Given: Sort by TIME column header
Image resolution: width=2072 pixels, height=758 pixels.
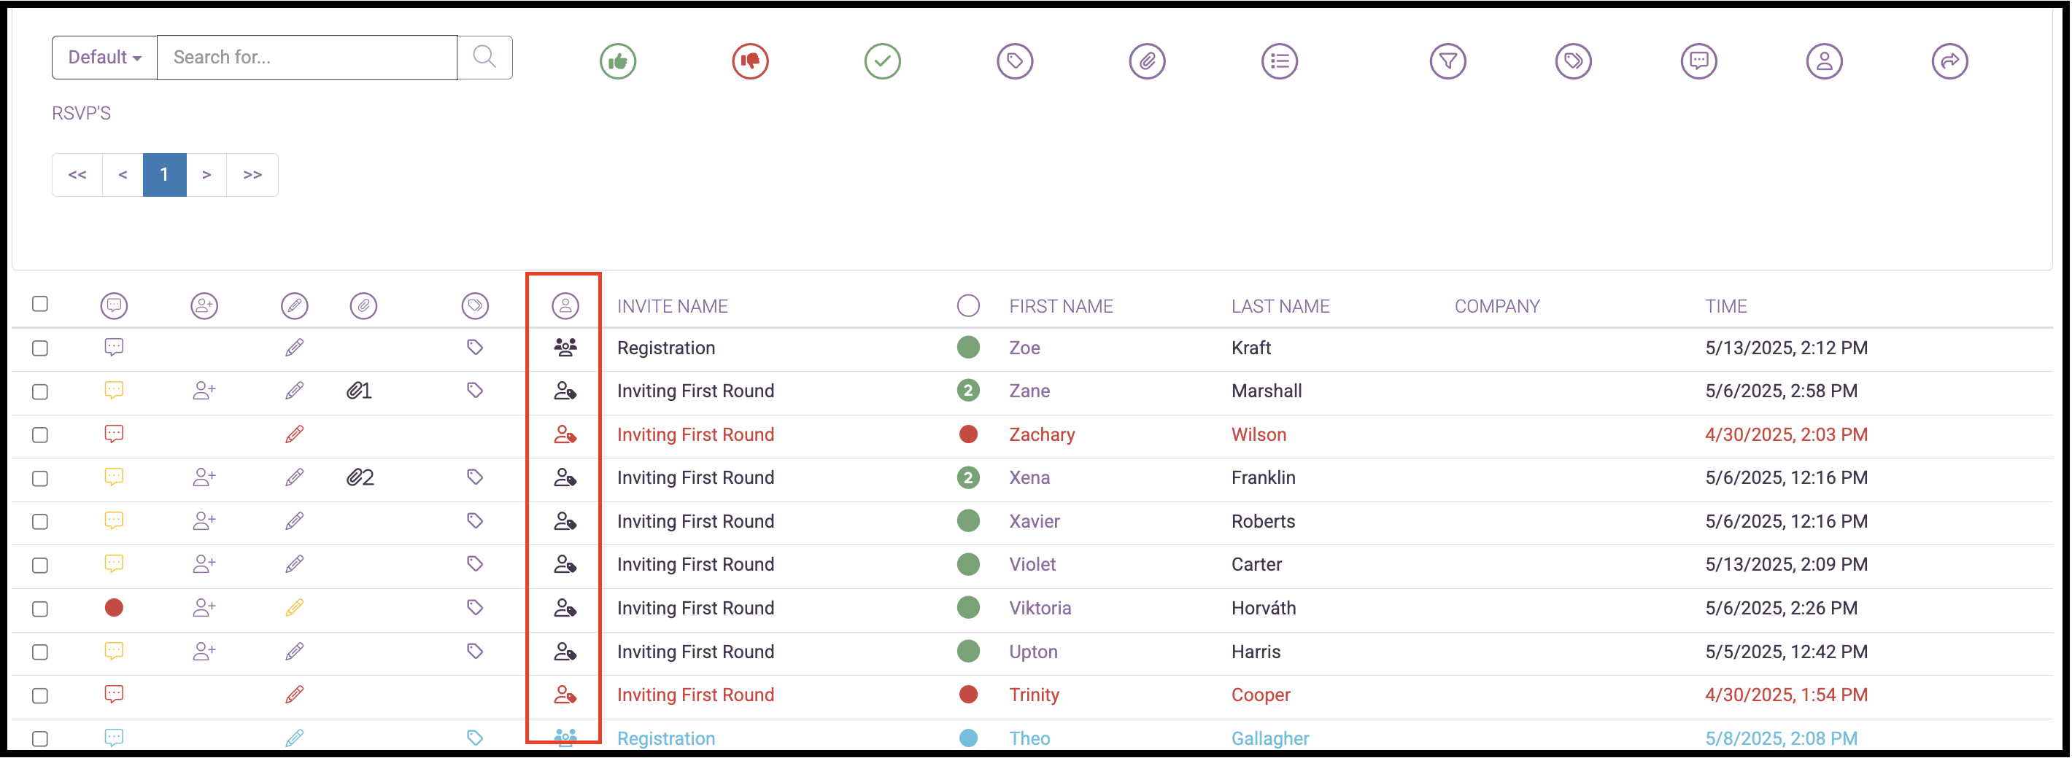Looking at the screenshot, I should point(1726,306).
